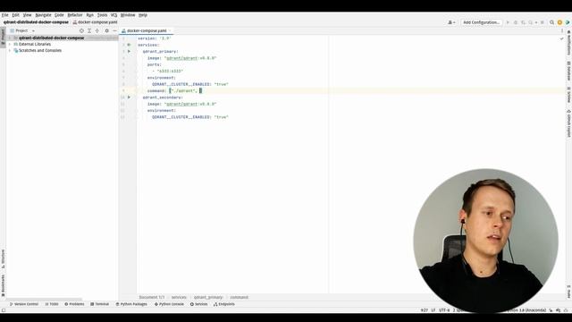
Task: Open the Edit menu
Action: [x=16, y=15]
